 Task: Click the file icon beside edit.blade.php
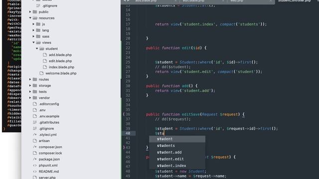[45, 61]
